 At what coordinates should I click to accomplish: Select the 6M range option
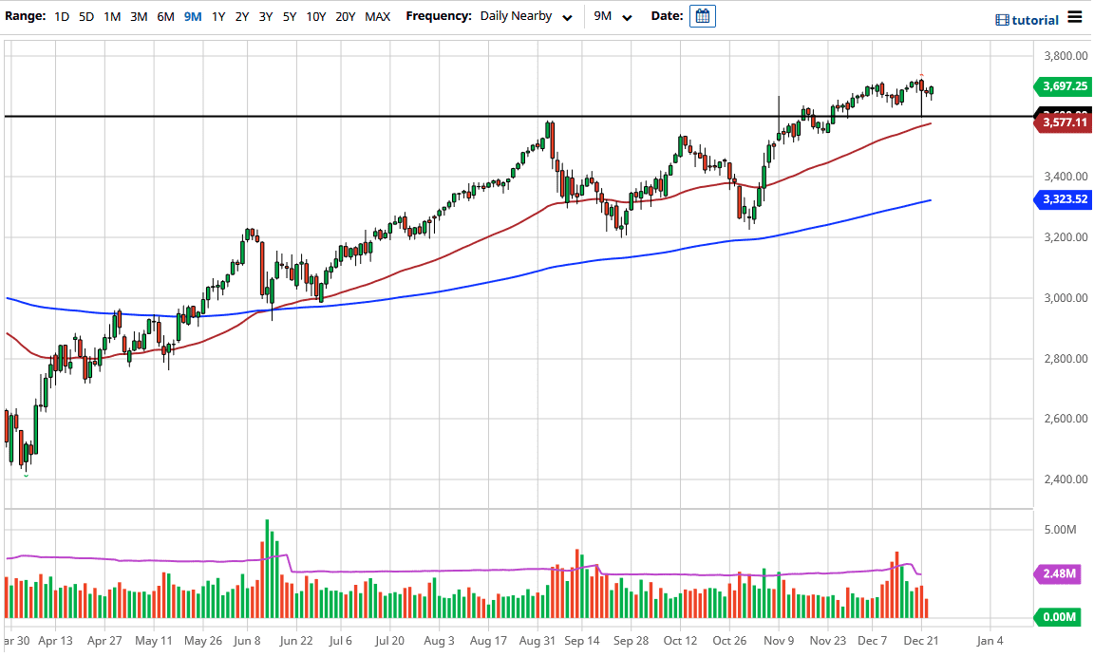pyautogui.click(x=165, y=16)
